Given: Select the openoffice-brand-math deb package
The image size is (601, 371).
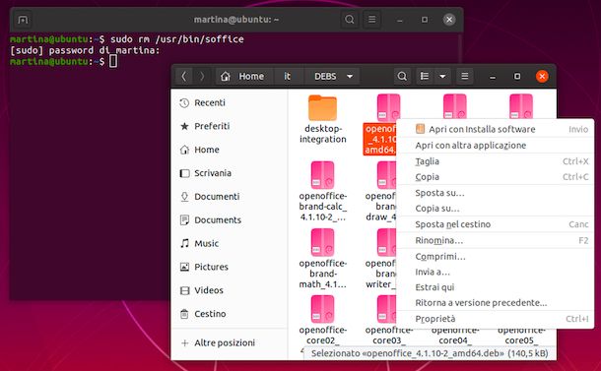Looking at the screenshot, I should pos(323,258).
